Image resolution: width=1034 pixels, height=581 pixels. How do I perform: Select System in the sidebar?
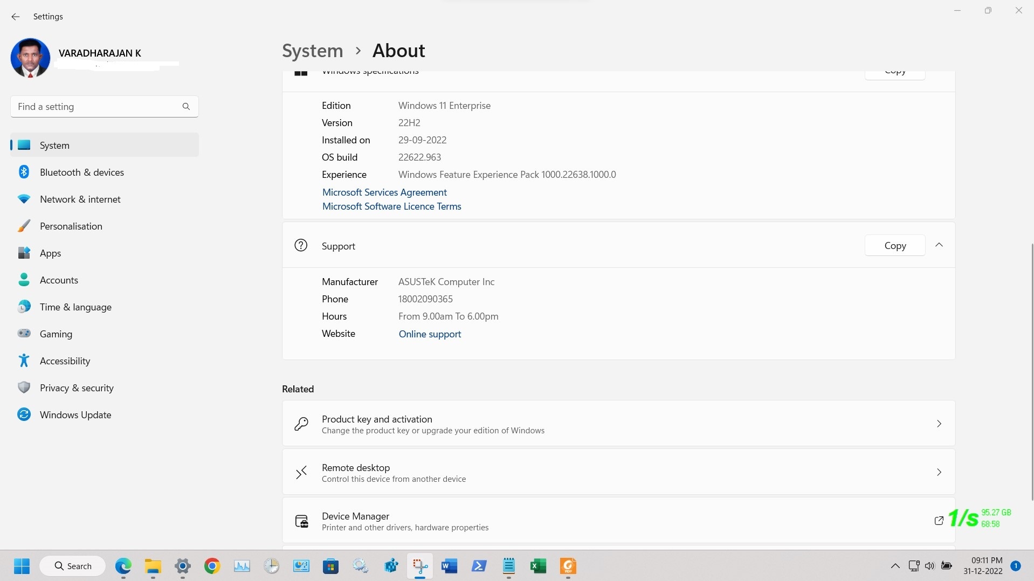pos(105,145)
